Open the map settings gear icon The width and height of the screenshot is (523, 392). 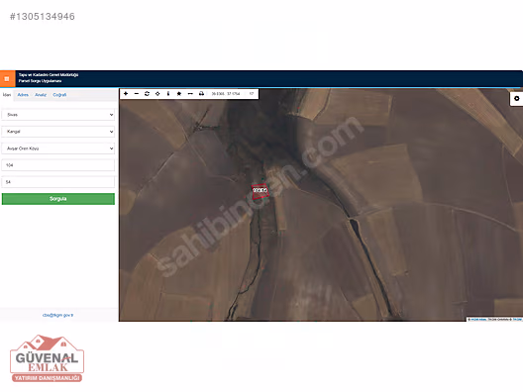click(517, 99)
